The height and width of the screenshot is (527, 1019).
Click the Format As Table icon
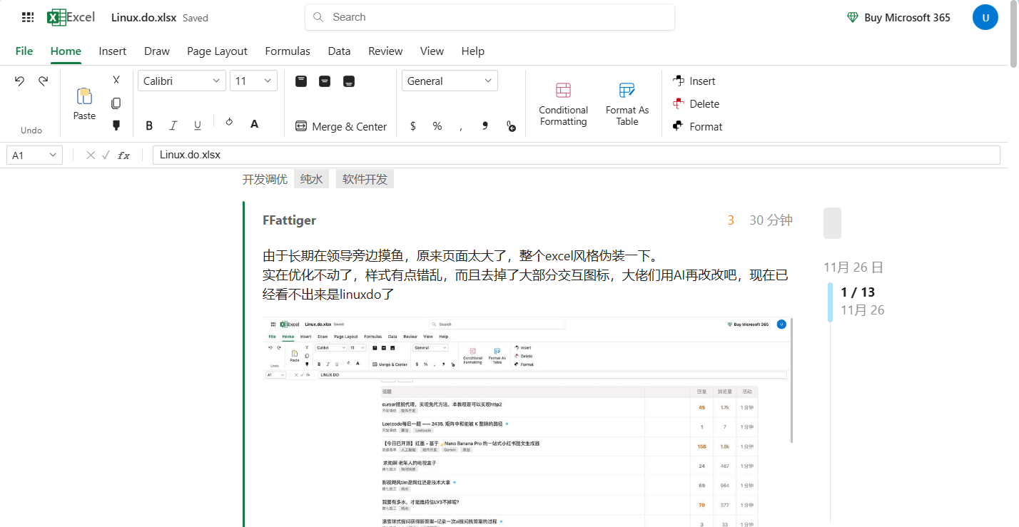[627, 91]
